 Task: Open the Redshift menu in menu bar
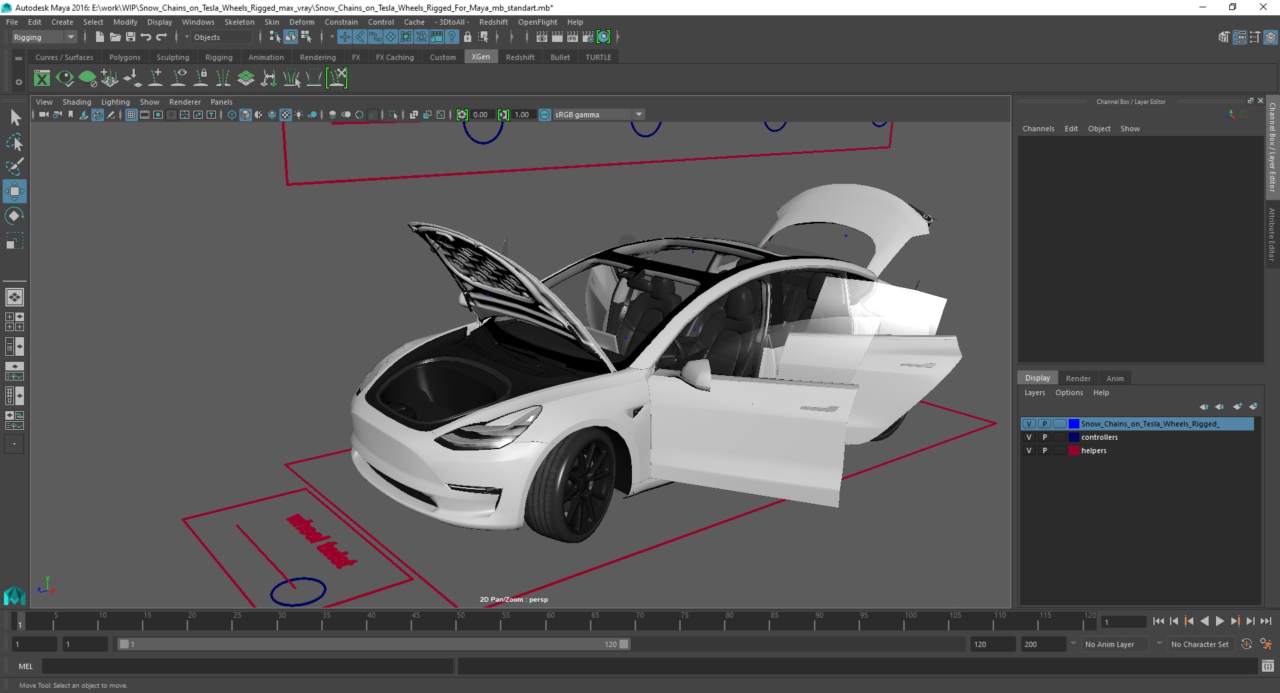(493, 22)
